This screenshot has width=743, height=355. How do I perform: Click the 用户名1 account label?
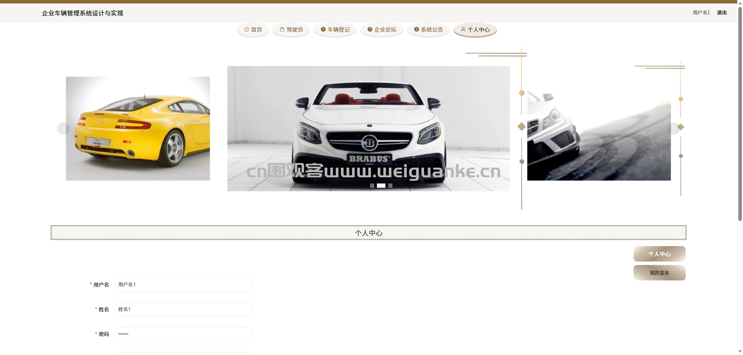coord(701,13)
